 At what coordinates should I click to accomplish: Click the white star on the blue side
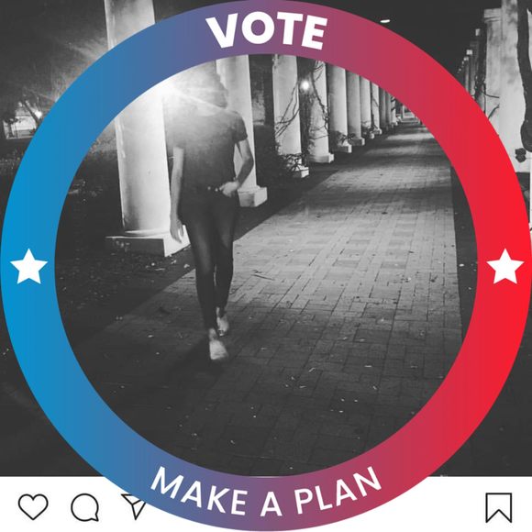pos(28,267)
